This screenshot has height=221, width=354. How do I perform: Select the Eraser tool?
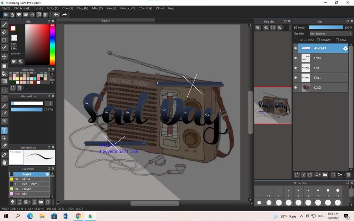click(4, 32)
